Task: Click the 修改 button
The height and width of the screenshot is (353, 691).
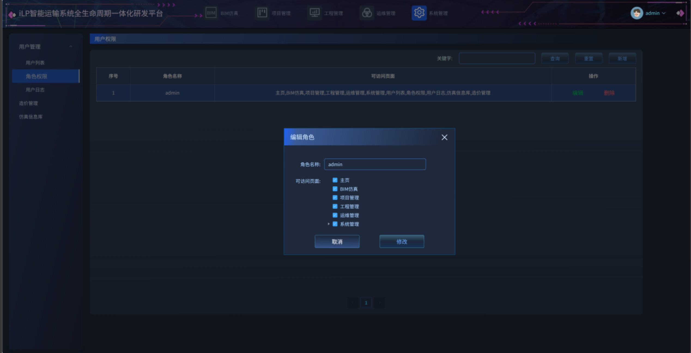Action: pyautogui.click(x=401, y=242)
